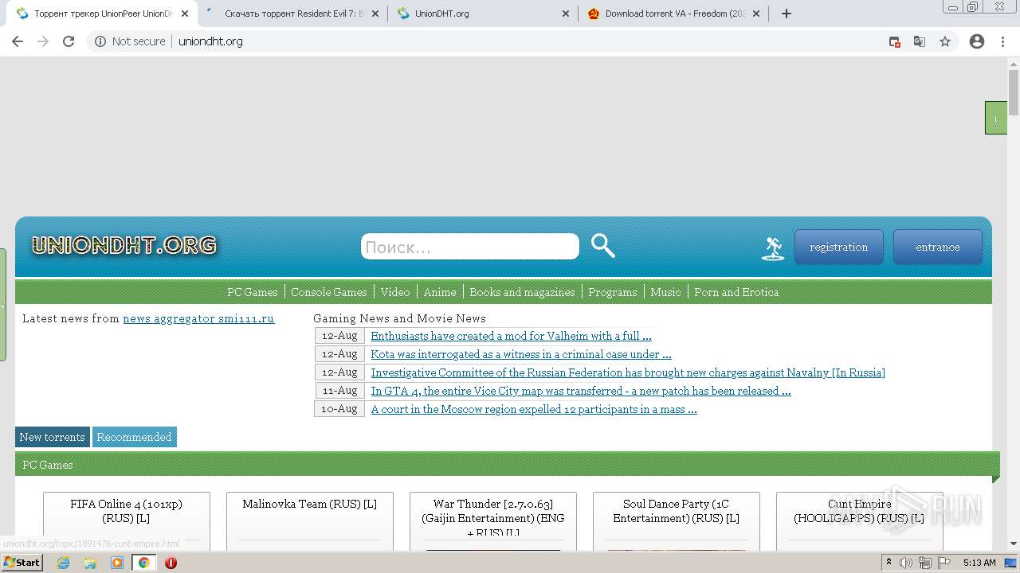Open the GTA 4 Vice City map news link
1020x573 pixels.
pos(581,391)
